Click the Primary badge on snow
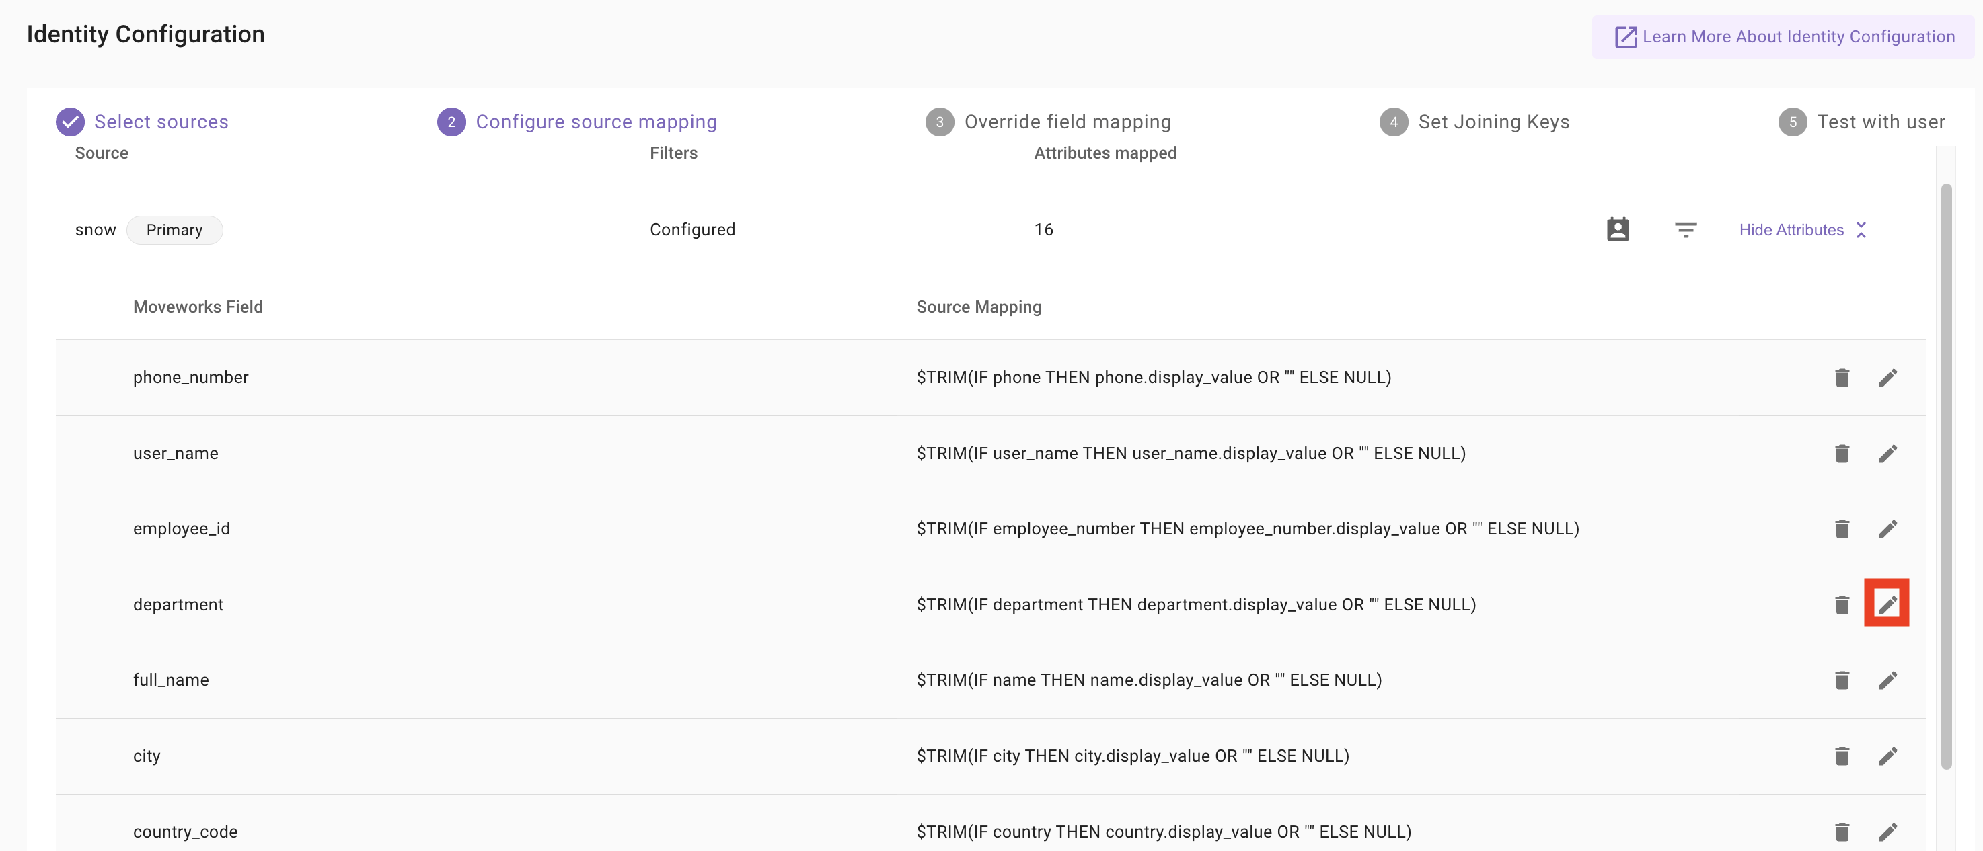 [x=175, y=230]
